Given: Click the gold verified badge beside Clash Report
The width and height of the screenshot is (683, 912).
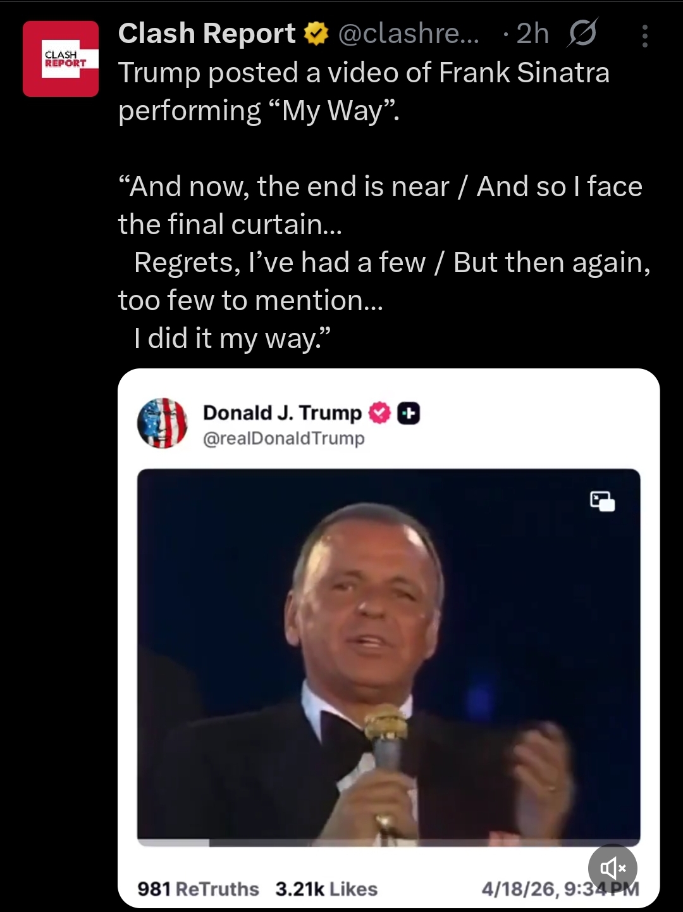Looking at the screenshot, I should pos(317,34).
